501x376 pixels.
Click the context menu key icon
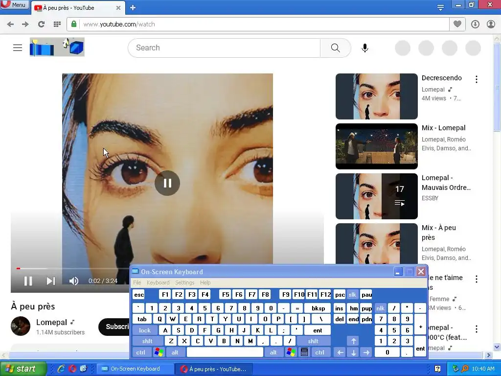pyautogui.click(x=304, y=352)
